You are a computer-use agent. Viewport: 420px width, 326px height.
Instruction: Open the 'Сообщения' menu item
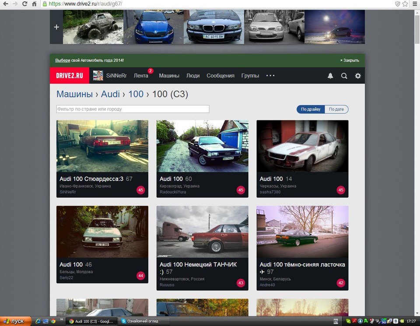pos(220,76)
